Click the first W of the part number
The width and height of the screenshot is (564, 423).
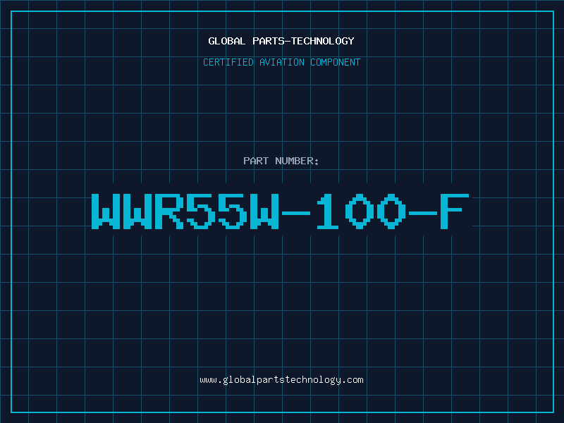click(105, 211)
